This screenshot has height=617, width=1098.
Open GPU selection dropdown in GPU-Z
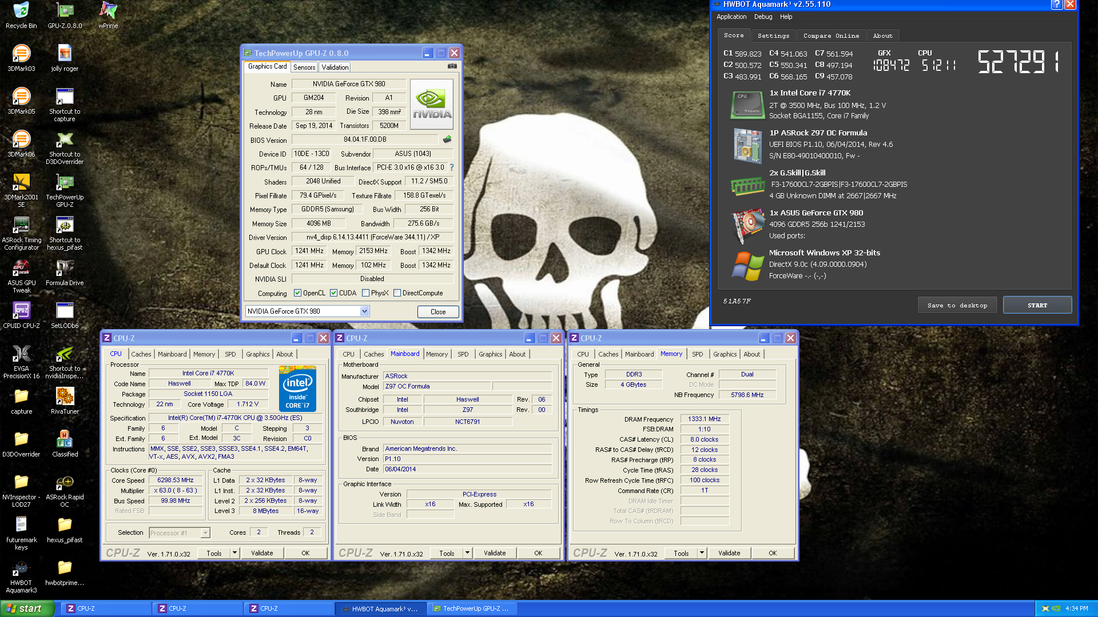[x=364, y=311]
